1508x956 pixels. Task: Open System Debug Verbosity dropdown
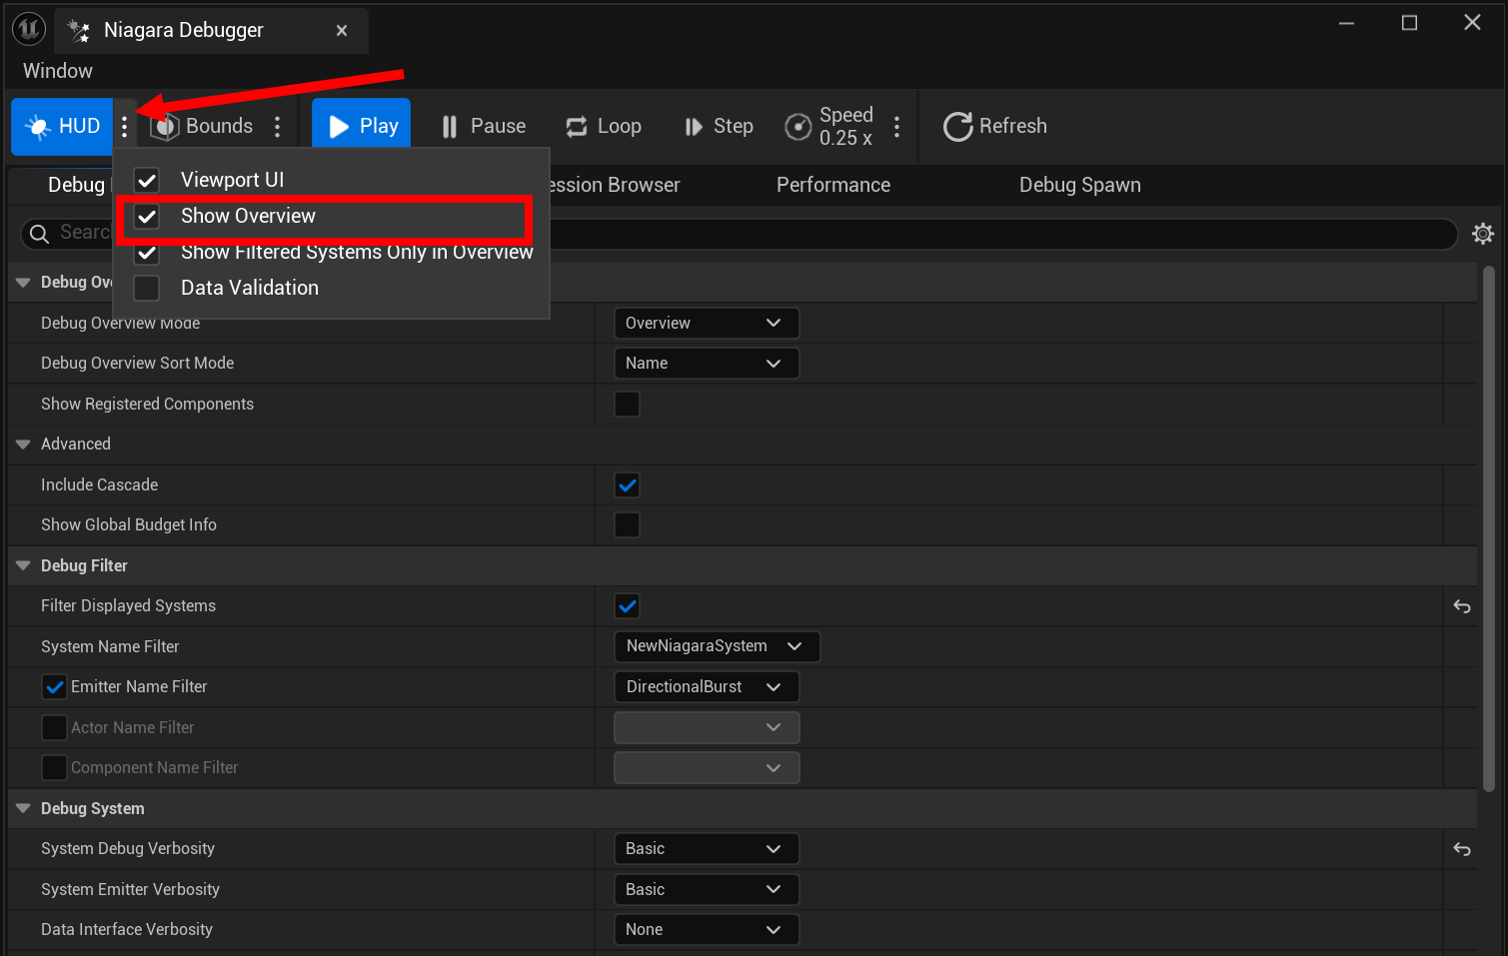point(706,849)
